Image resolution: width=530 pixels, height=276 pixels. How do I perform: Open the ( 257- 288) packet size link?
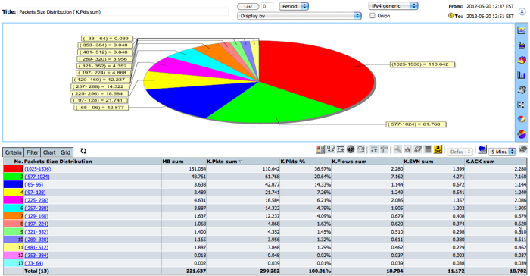coord(36,209)
